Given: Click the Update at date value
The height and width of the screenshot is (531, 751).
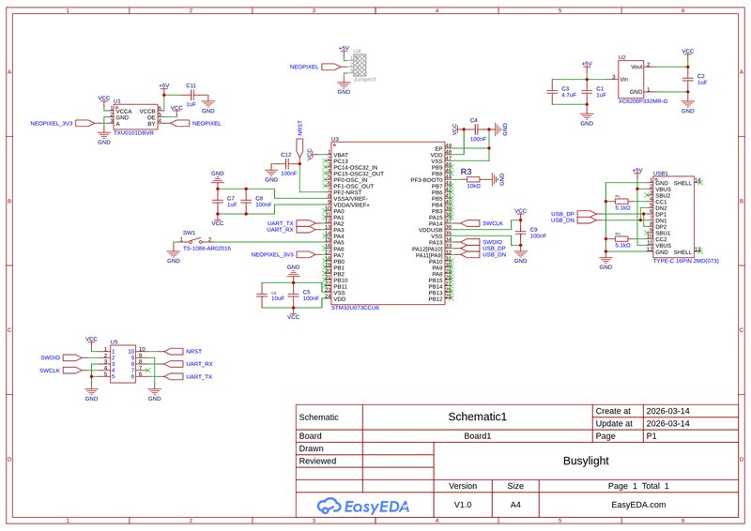Looking at the screenshot, I should click(x=667, y=424).
